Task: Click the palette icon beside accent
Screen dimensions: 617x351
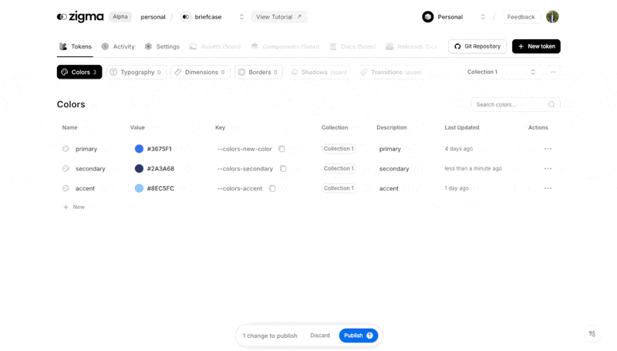Action: tap(66, 188)
